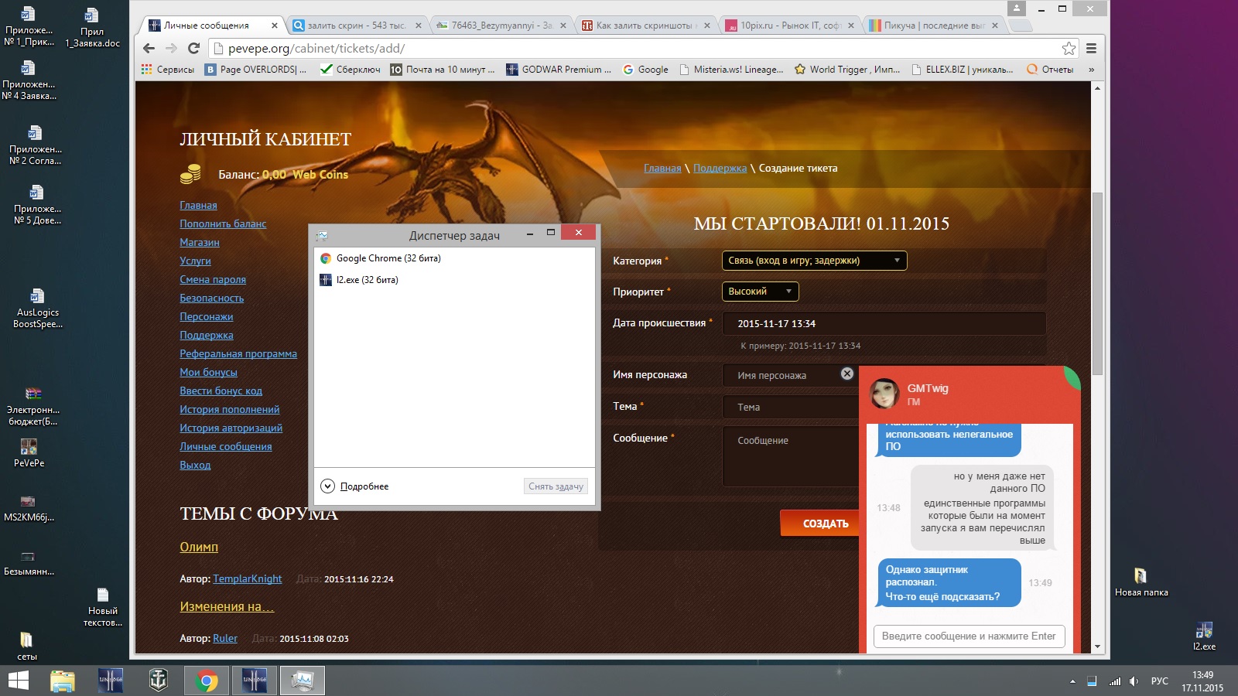Viewport: 1238px width, 696px height.
Task: Open the PeVePe desktop shortcut
Action: pos(29,452)
